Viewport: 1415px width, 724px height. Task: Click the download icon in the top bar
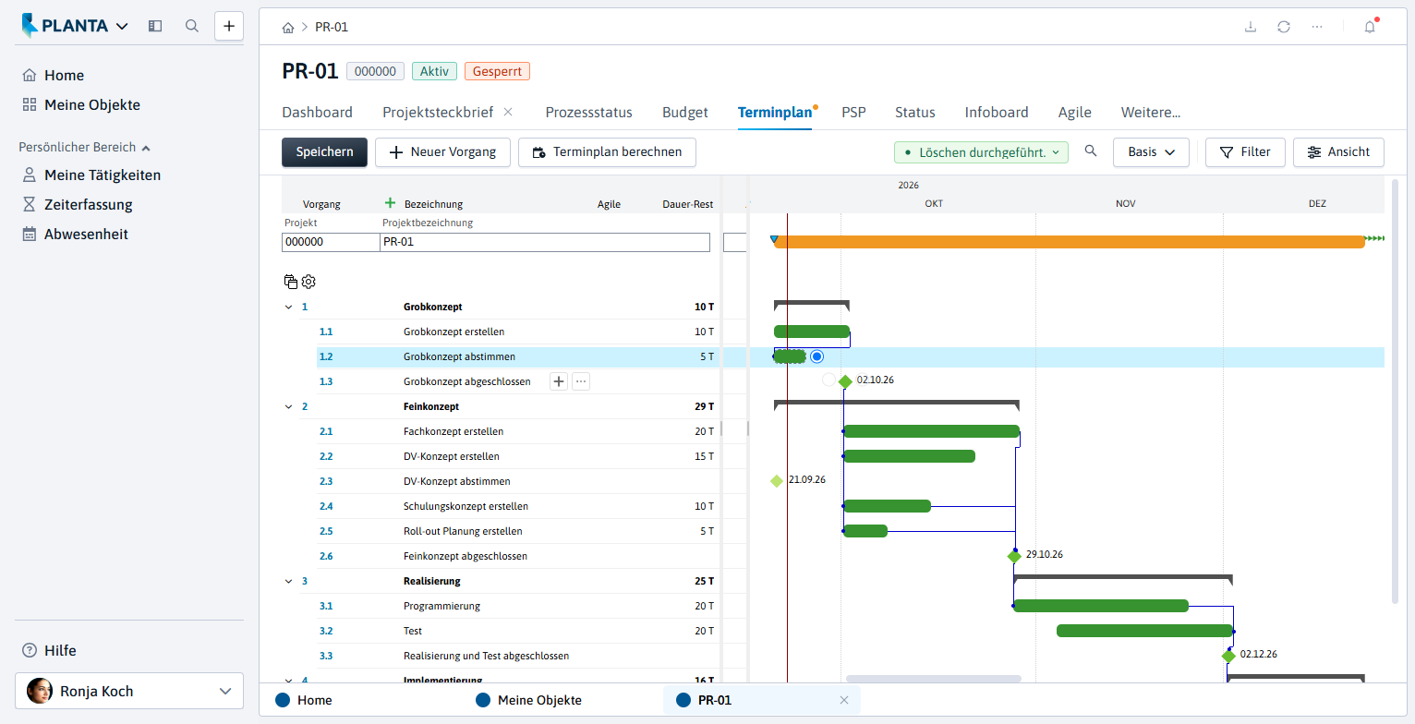coord(1251,27)
